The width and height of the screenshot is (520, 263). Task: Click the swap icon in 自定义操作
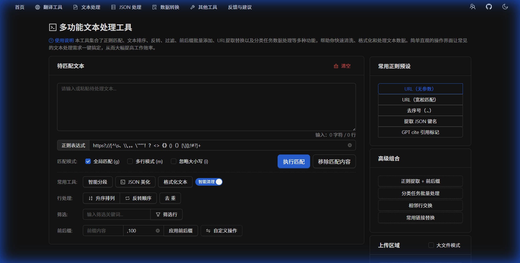pyautogui.click(x=208, y=231)
